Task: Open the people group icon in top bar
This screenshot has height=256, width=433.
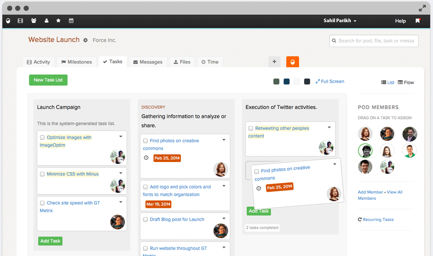Action: pyautogui.click(x=34, y=21)
